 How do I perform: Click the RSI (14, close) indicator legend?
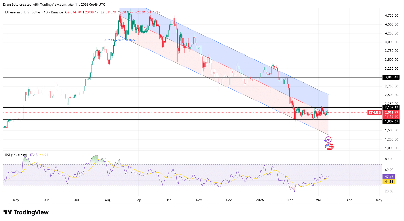click(x=16, y=155)
